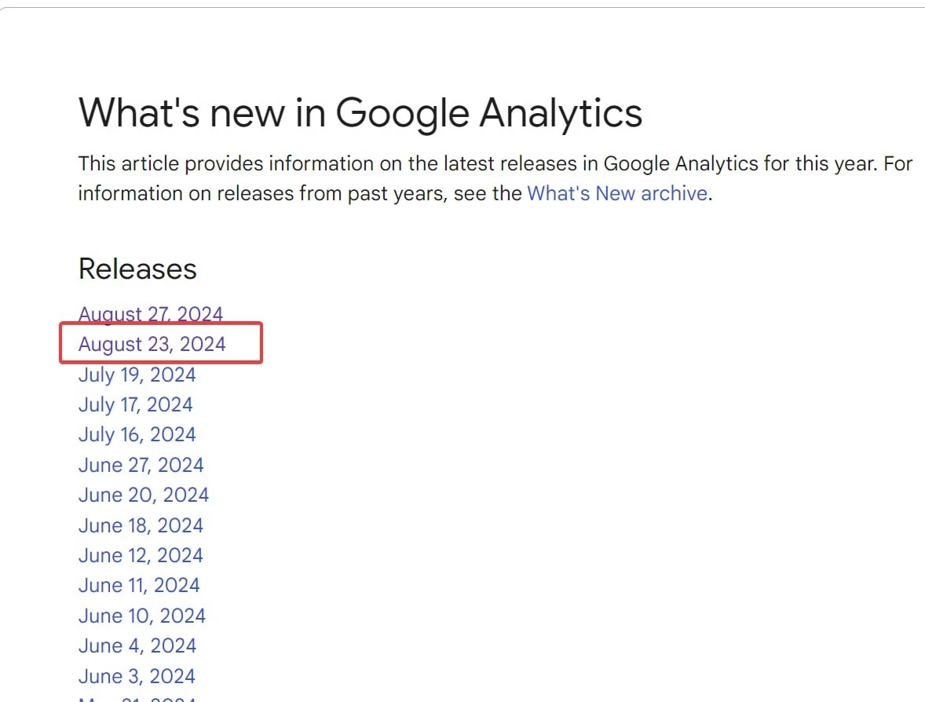
Task: View the June 27, 2024 release notes
Action: click(x=141, y=465)
